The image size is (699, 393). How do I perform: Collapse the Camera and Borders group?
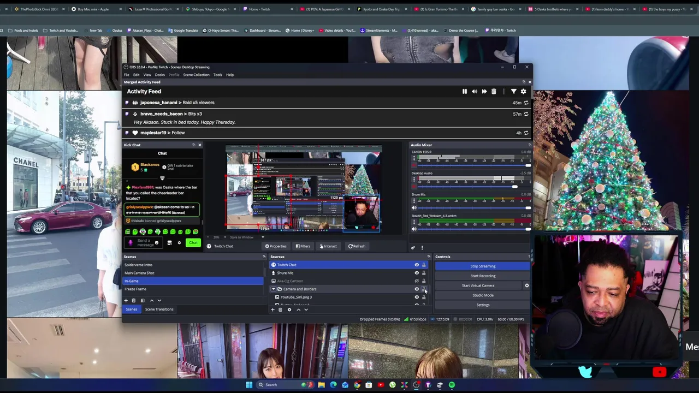pos(274,289)
